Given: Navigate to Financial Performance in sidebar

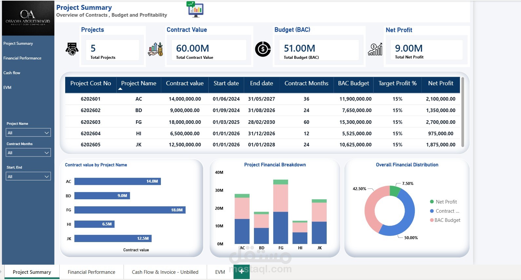Looking at the screenshot, I should click(22, 58).
